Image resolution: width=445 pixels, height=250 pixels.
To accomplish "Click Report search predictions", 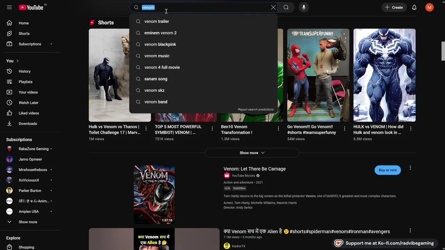I will pyautogui.click(x=256, y=110).
